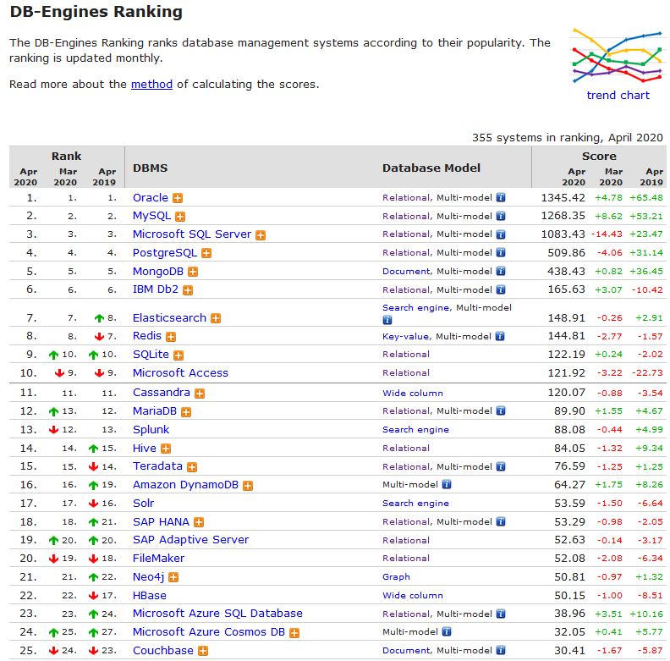The image size is (670, 661).
Task: Open the Solr DBMS link
Action: (143, 504)
